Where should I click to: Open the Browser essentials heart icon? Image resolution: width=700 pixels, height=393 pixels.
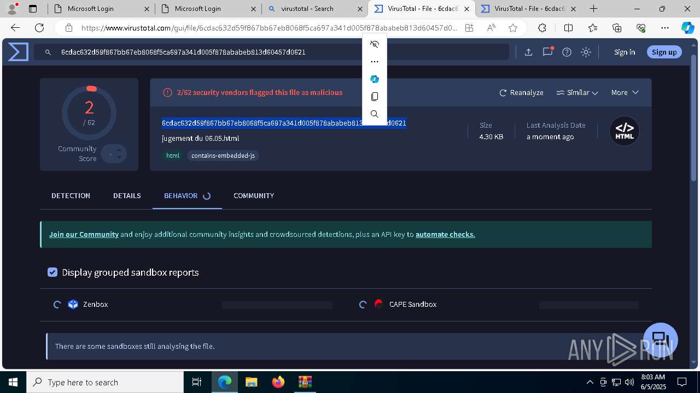(x=641, y=28)
